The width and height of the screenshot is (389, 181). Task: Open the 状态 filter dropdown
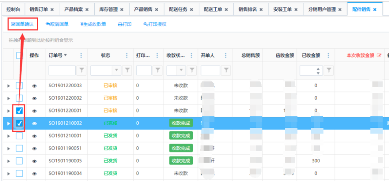point(116,70)
